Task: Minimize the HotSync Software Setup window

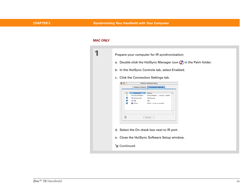Action: tap(124, 83)
